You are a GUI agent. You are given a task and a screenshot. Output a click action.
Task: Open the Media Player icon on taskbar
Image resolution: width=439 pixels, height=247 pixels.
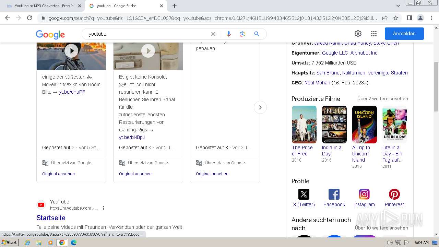pos(50,243)
